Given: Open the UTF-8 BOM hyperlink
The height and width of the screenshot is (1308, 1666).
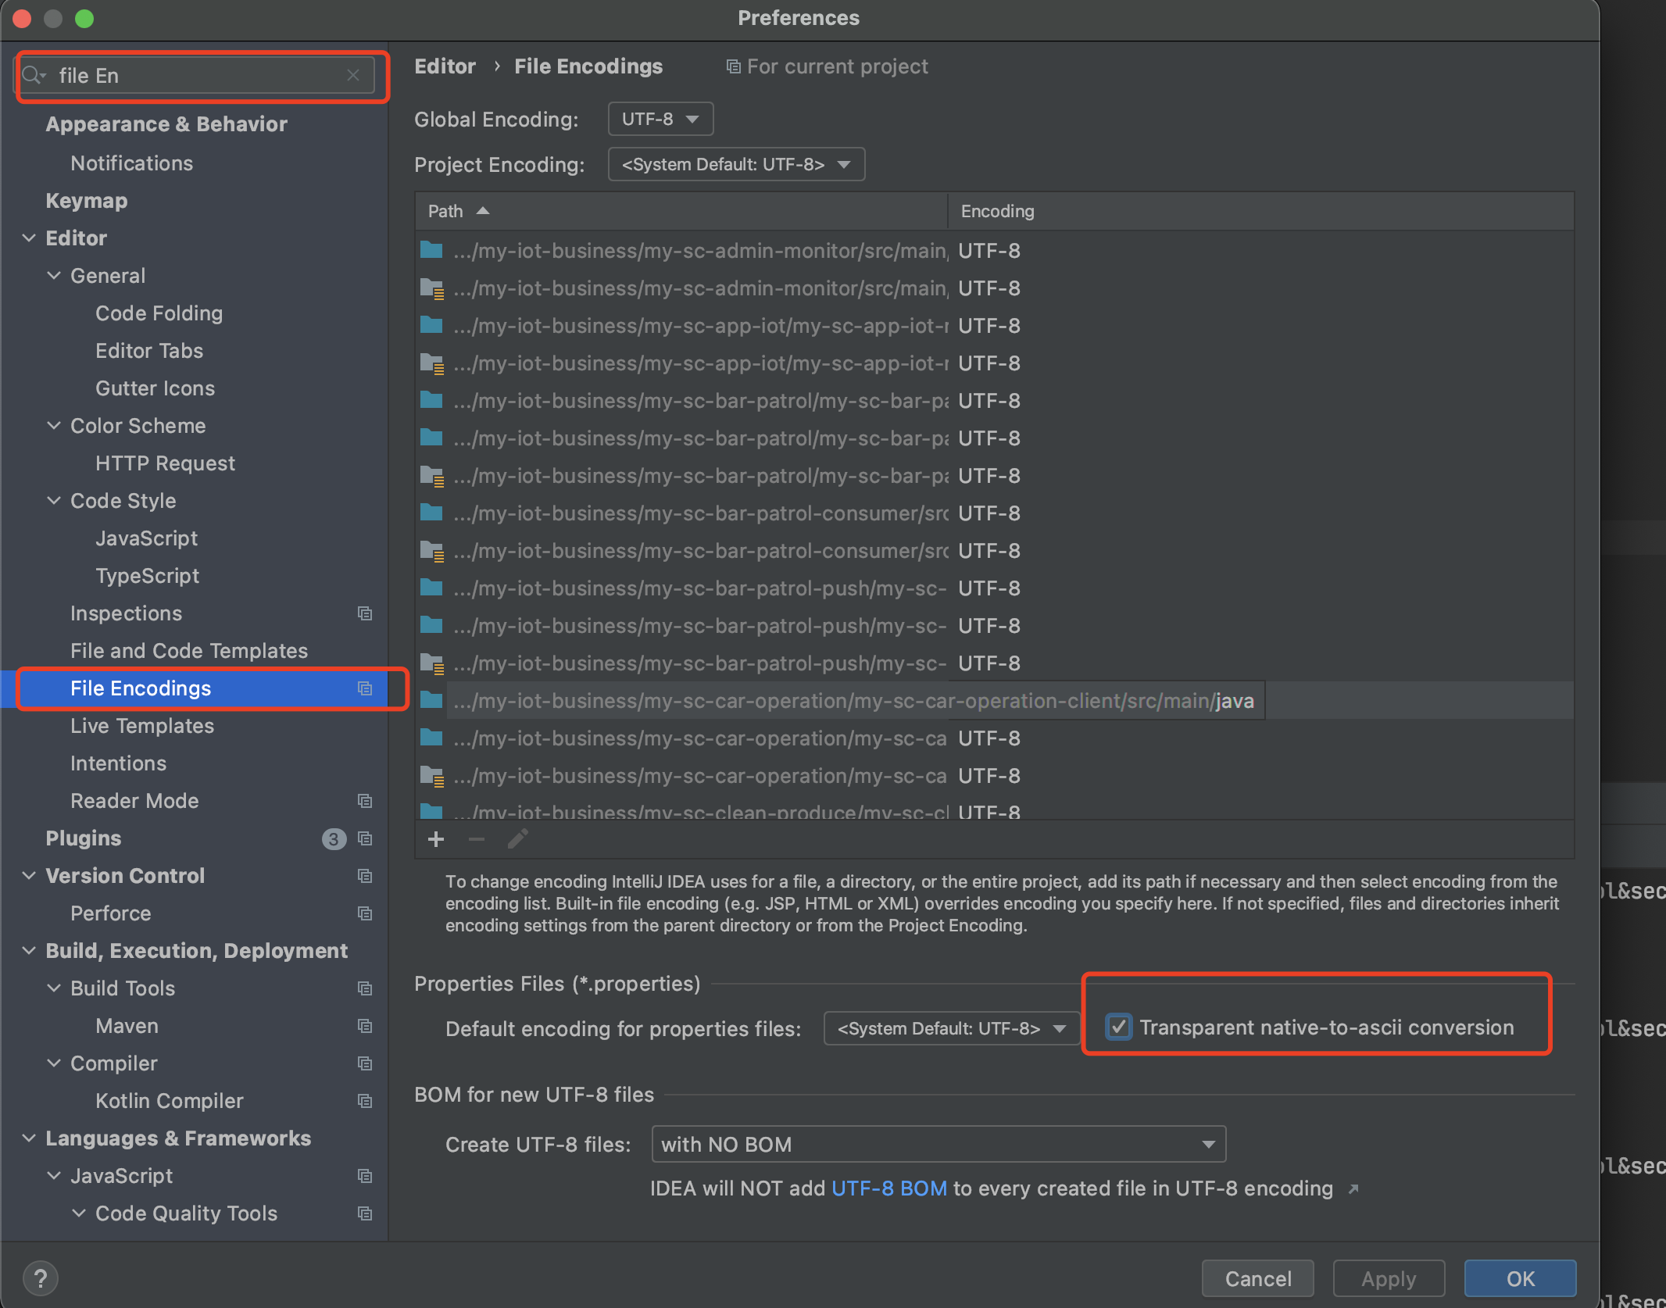Looking at the screenshot, I should (888, 1188).
